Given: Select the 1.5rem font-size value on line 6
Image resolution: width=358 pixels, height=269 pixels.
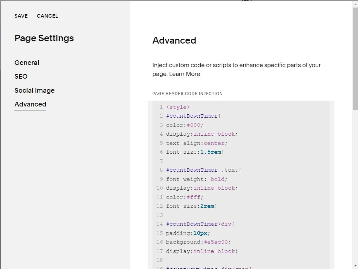Looking at the screenshot, I should [x=211, y=152].
